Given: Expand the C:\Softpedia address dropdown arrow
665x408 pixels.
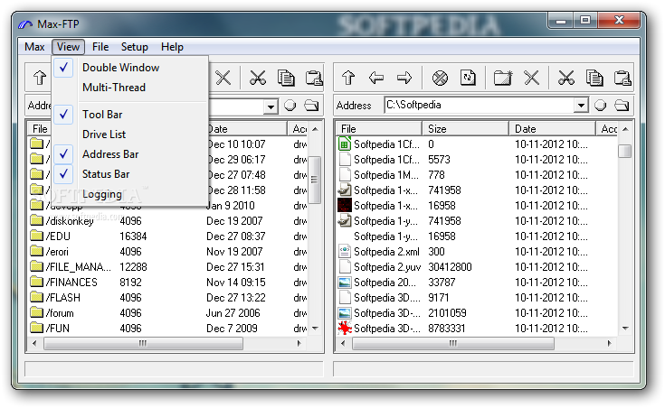Looking at the screenshot, I should point(581,106).
